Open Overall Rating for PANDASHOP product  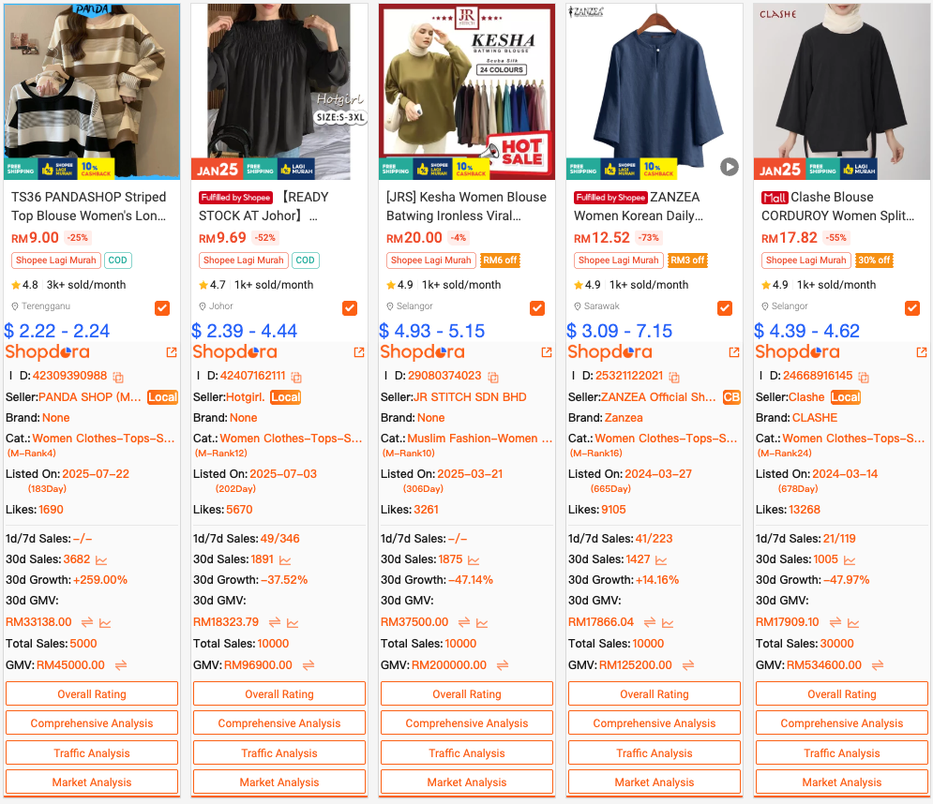click(x=92, y=694)
